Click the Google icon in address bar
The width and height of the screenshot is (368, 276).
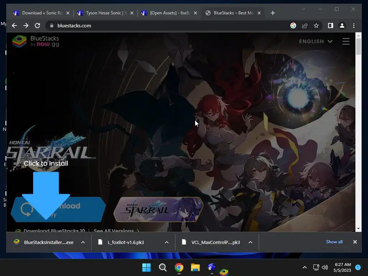coord(293,26)
